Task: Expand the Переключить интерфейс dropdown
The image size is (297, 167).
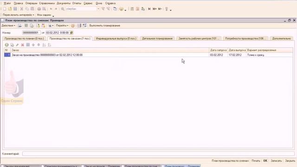Action: pyautogui.click(x=19, y=15)
